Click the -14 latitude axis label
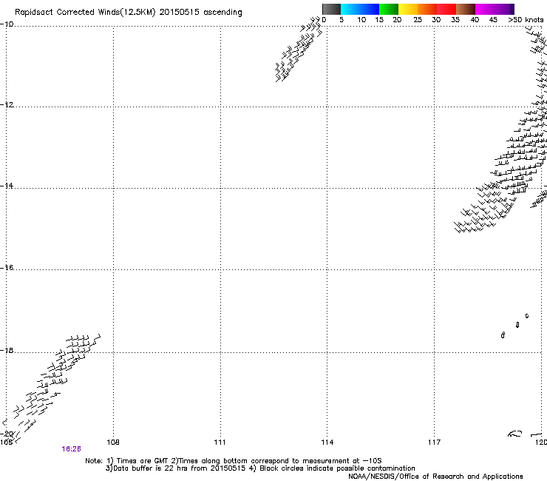547x481 pixels. pos(7,186)
